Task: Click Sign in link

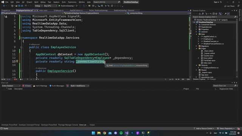Action: (x=216, y=2)
